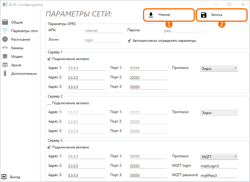Click the Выход label to exit
This screenshot has height=182, width=250.
(15, 177)
